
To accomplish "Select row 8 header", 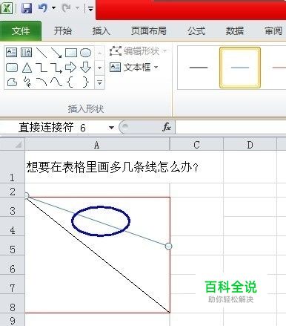I will tap(12, 304).
